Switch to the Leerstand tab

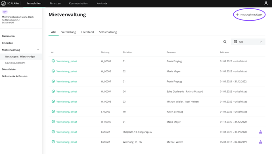point(88,32)
